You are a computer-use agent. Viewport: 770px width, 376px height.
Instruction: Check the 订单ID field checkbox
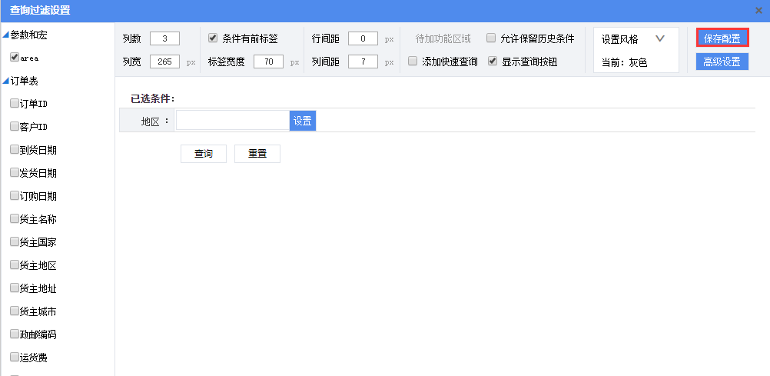pyautogui.click(x=15, y=103)
